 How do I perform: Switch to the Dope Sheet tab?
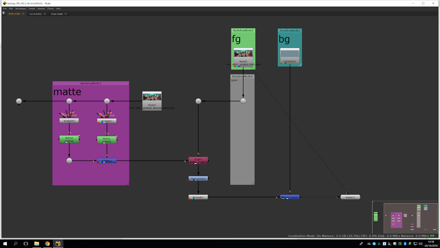(x=57, y=14)
